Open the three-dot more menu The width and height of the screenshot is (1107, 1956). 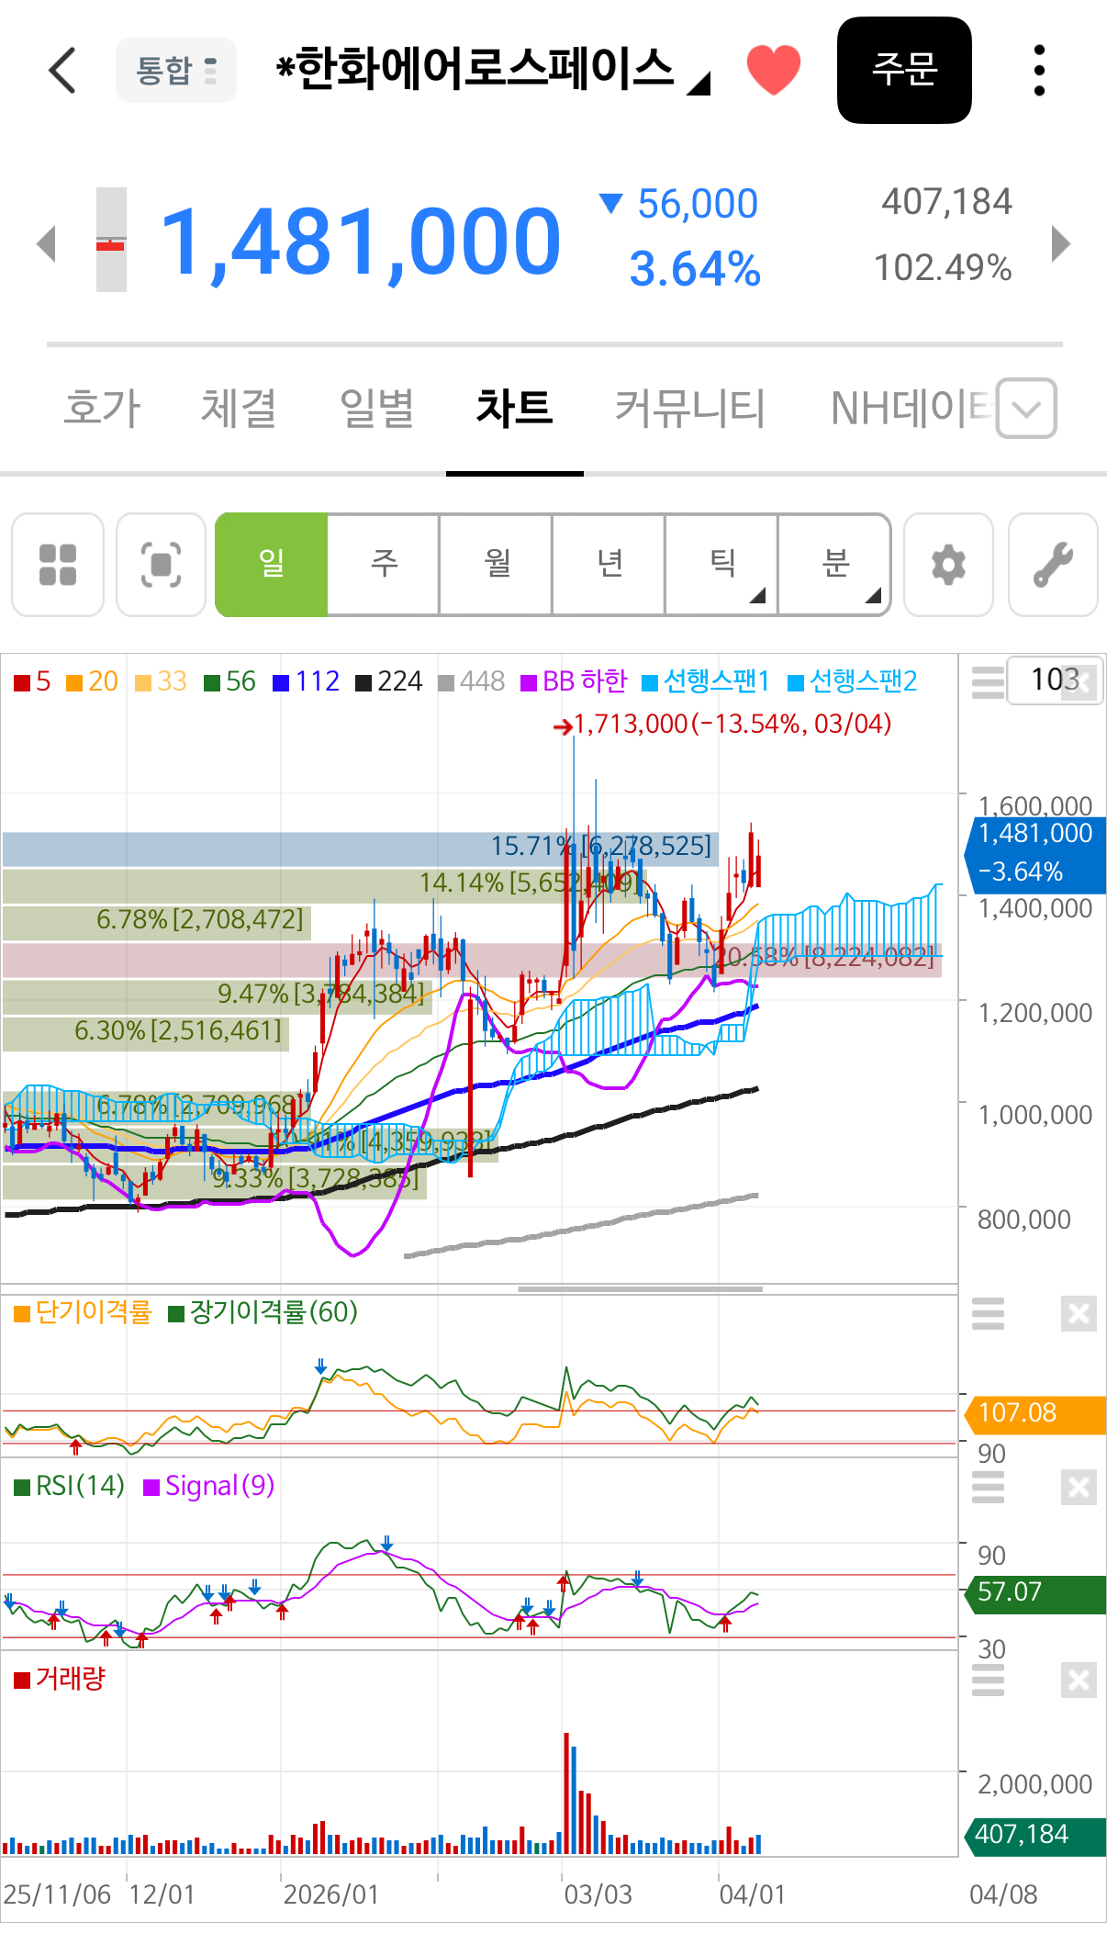click(x=1039, y=71)
